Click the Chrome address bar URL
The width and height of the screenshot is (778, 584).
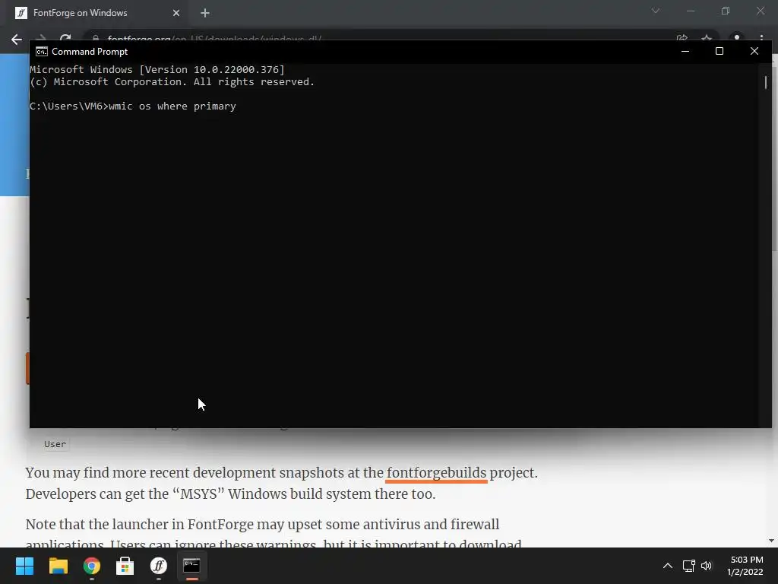pyautogui.click(x=214, y=38)
